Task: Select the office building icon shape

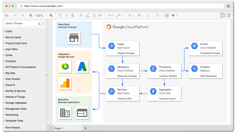Action: 65,113
